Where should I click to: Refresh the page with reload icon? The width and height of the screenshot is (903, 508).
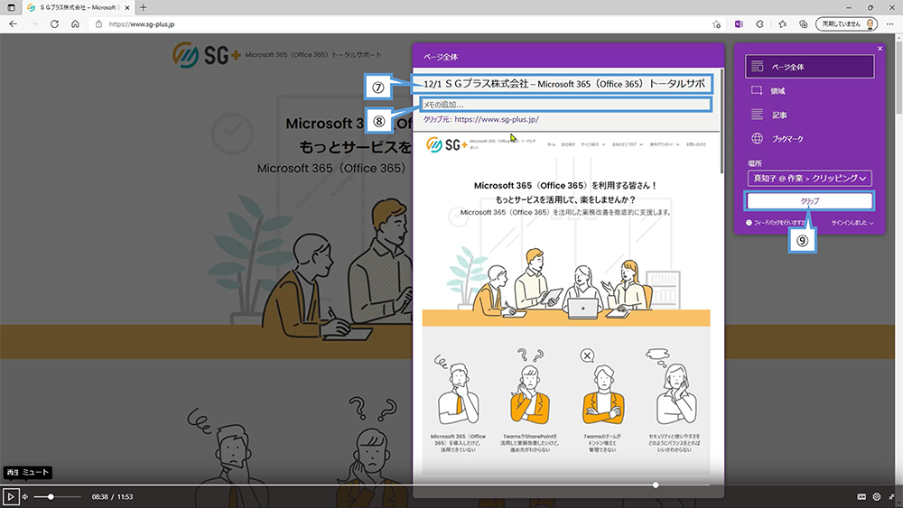click(x=55, y=24)
